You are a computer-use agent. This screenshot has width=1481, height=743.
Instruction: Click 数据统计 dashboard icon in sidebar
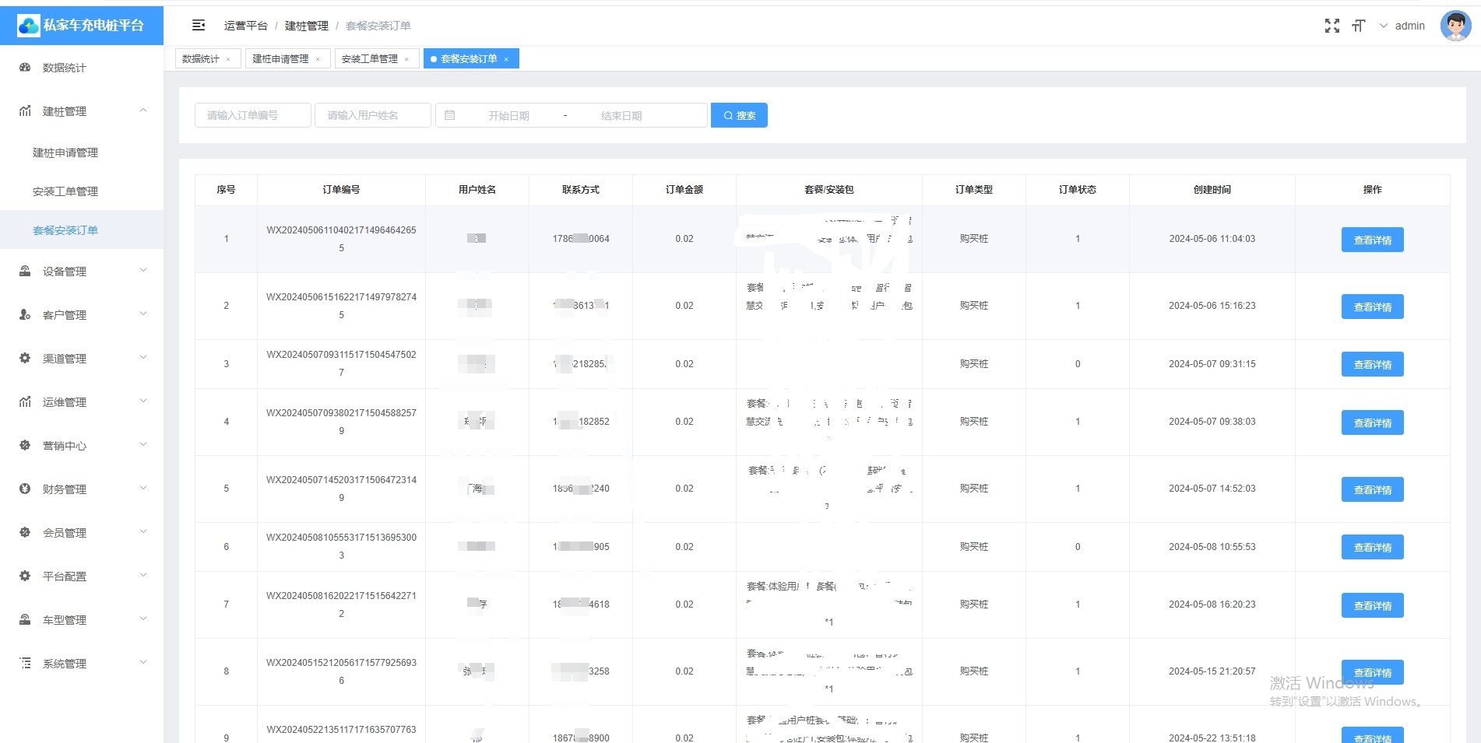click(x=25, y=68)
